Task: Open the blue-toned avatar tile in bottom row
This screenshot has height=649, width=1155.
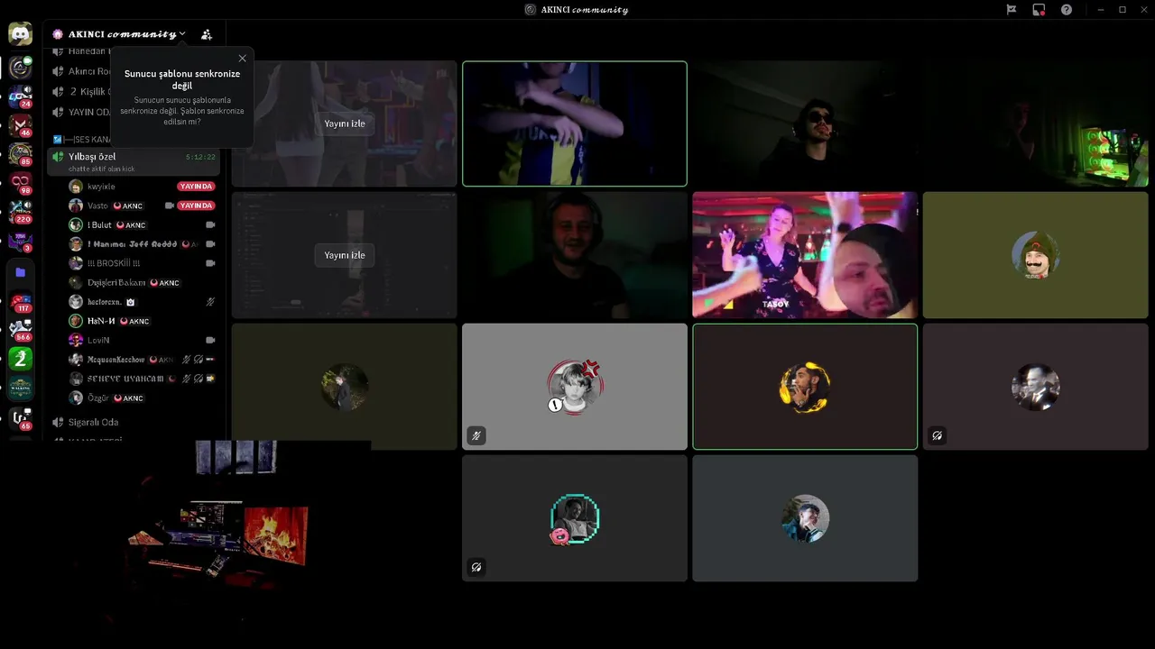Action: [805, 518]
